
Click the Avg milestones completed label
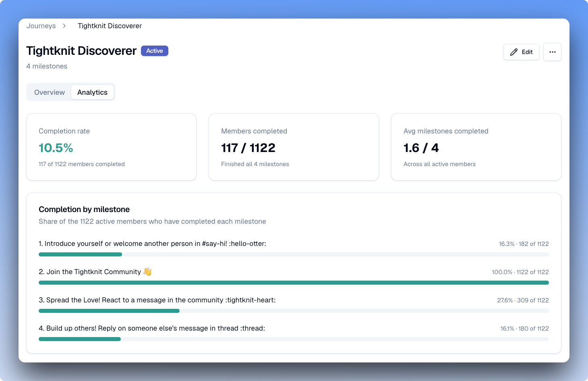(x=446, y=131)
